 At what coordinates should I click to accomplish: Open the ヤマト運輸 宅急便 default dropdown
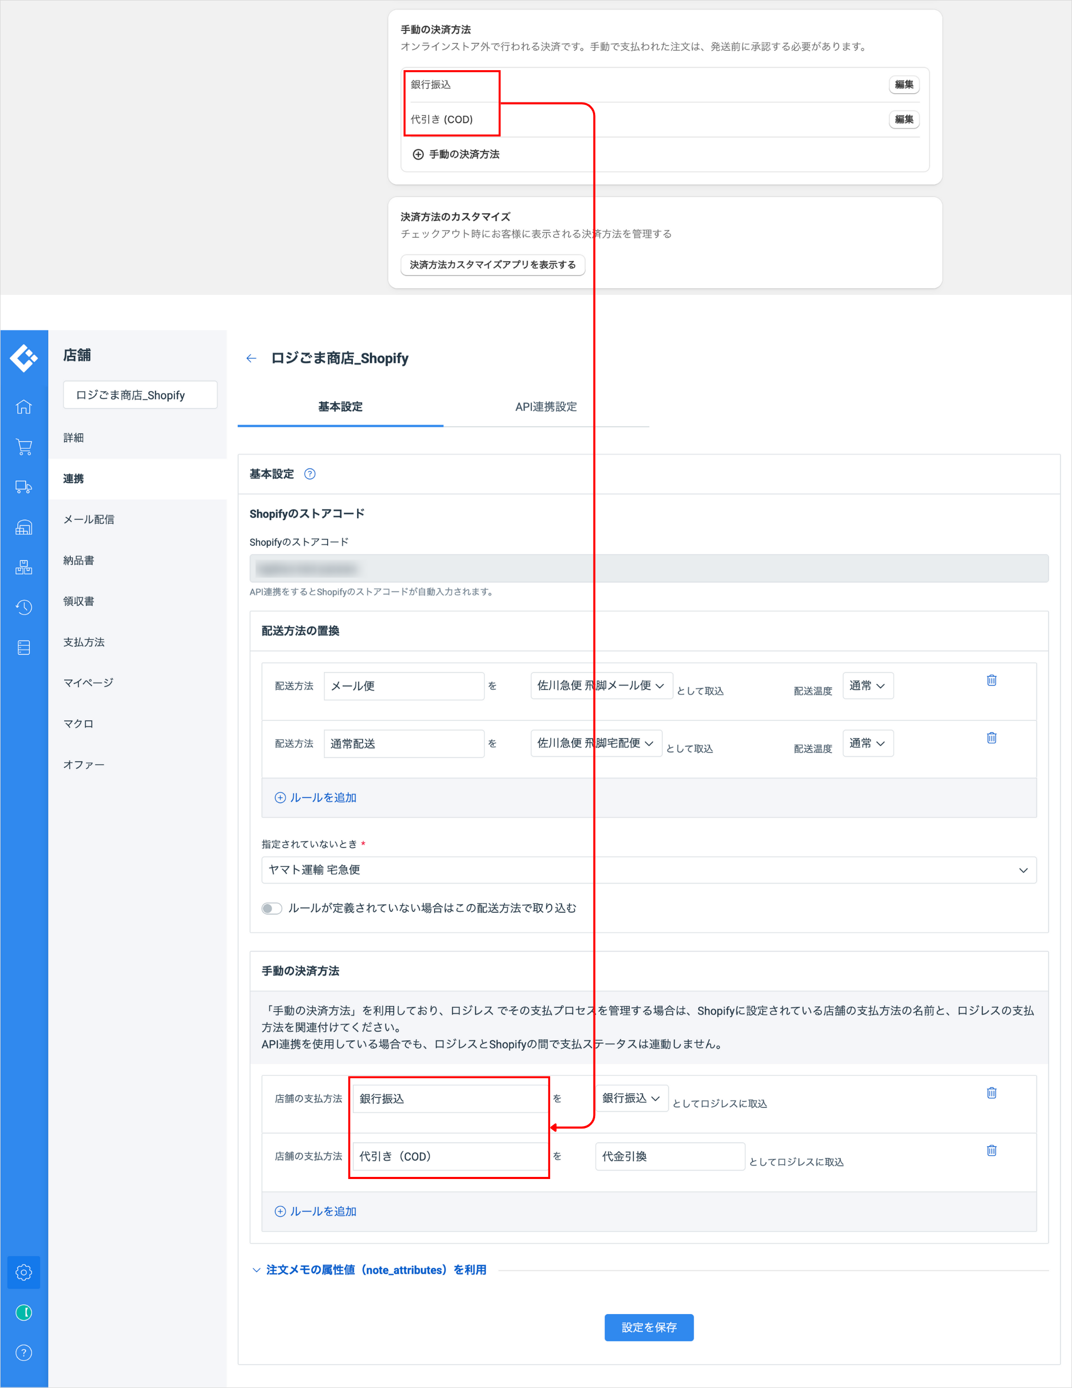tap(649, 870)
